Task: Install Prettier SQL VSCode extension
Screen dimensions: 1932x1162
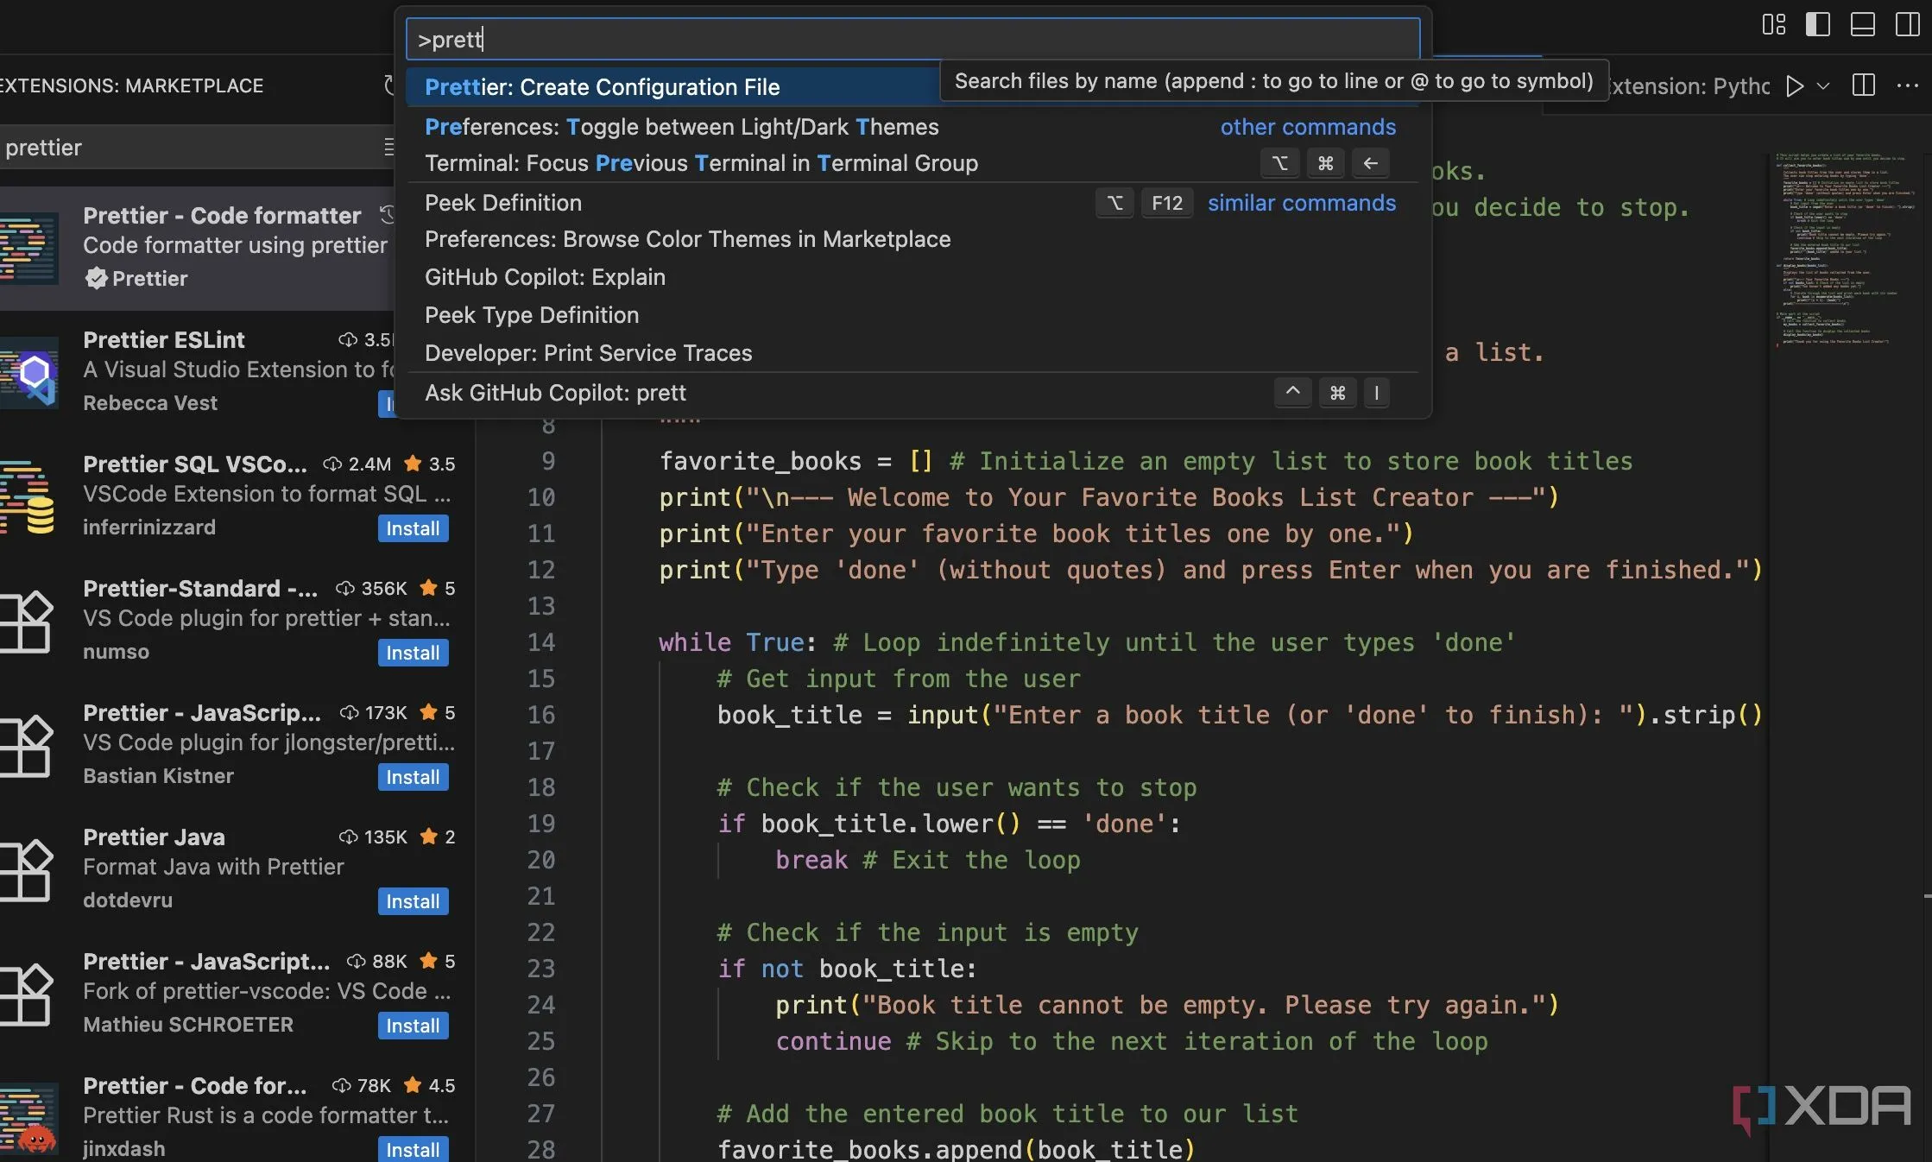Action: click(x=413, y=528)
